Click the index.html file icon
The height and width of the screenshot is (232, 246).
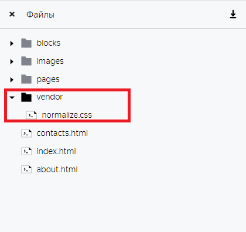pos(26,151)
